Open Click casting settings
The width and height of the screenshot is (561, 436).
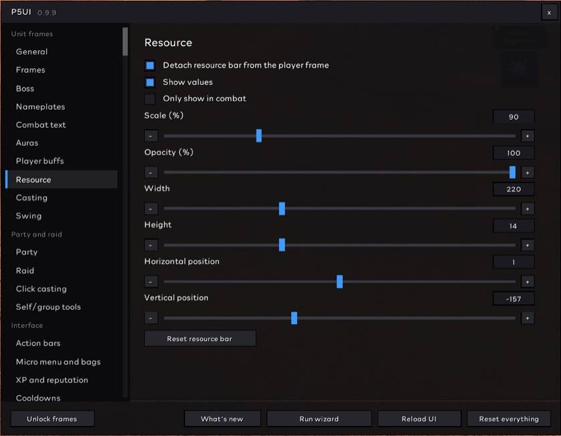click(61, 289)
